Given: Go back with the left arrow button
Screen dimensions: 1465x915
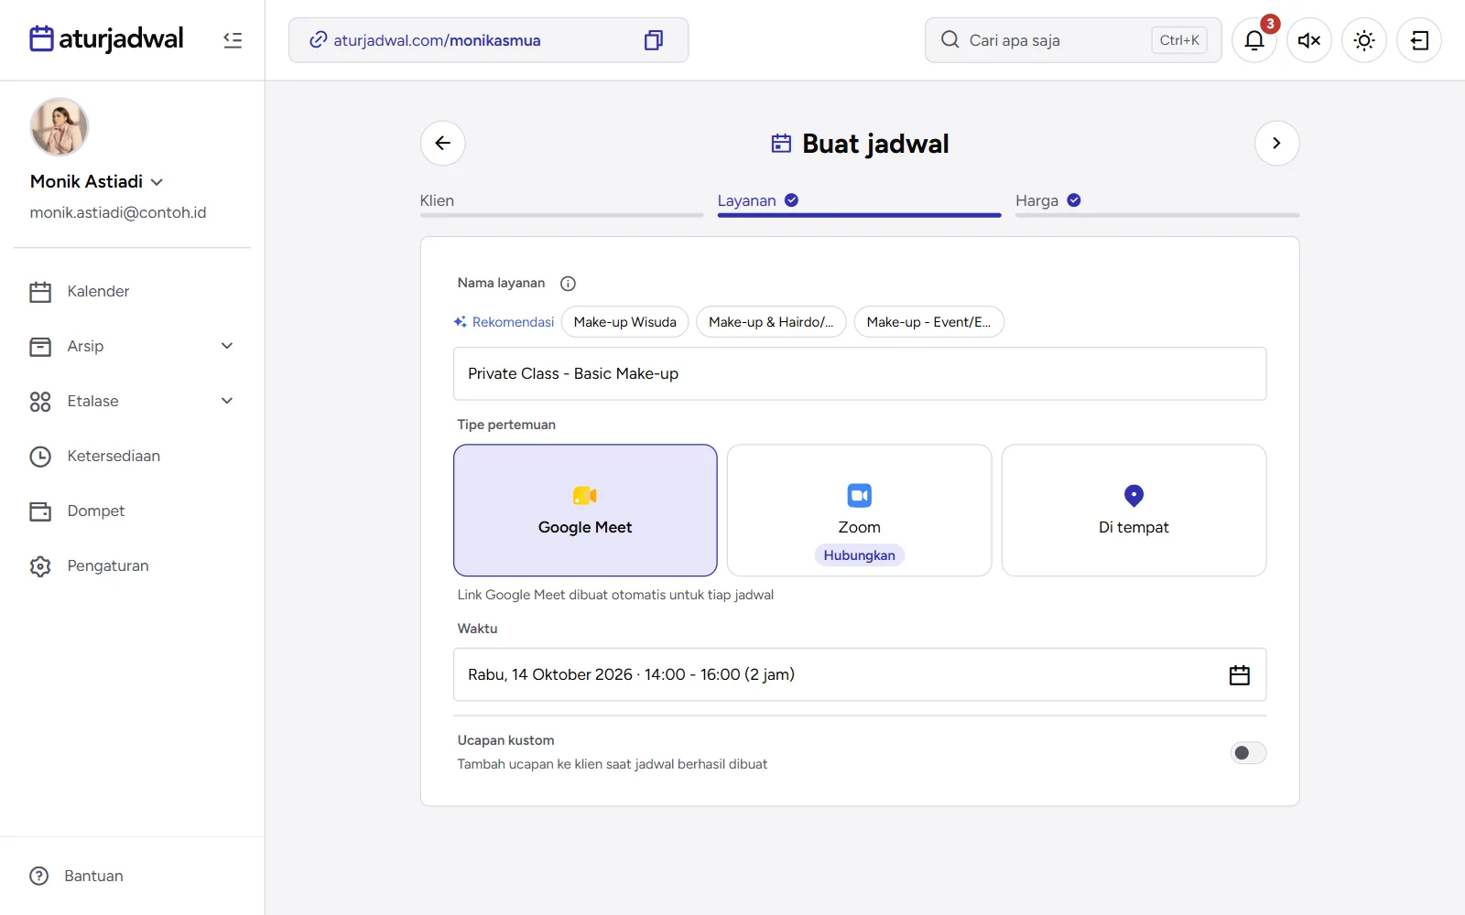Looking at the screenshot, I should coord(443,143).
